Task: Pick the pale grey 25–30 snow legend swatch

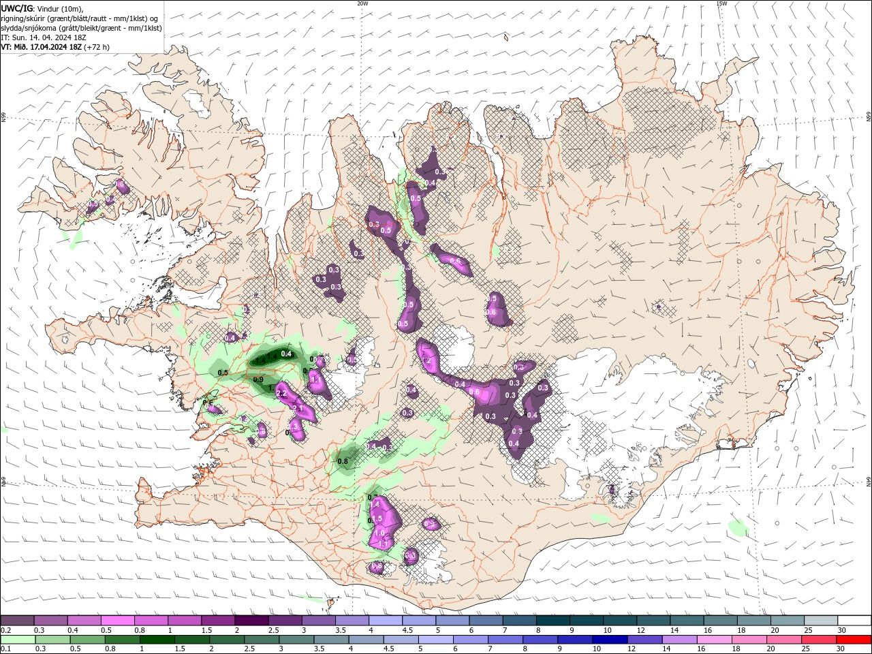Action: pos(820,621)
